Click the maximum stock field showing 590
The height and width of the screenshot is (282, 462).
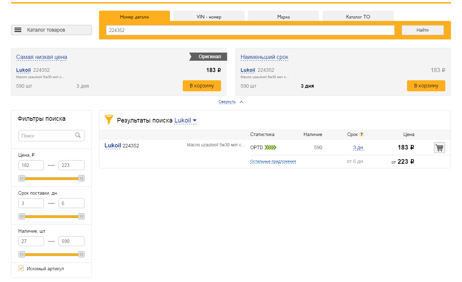[71, 241]
